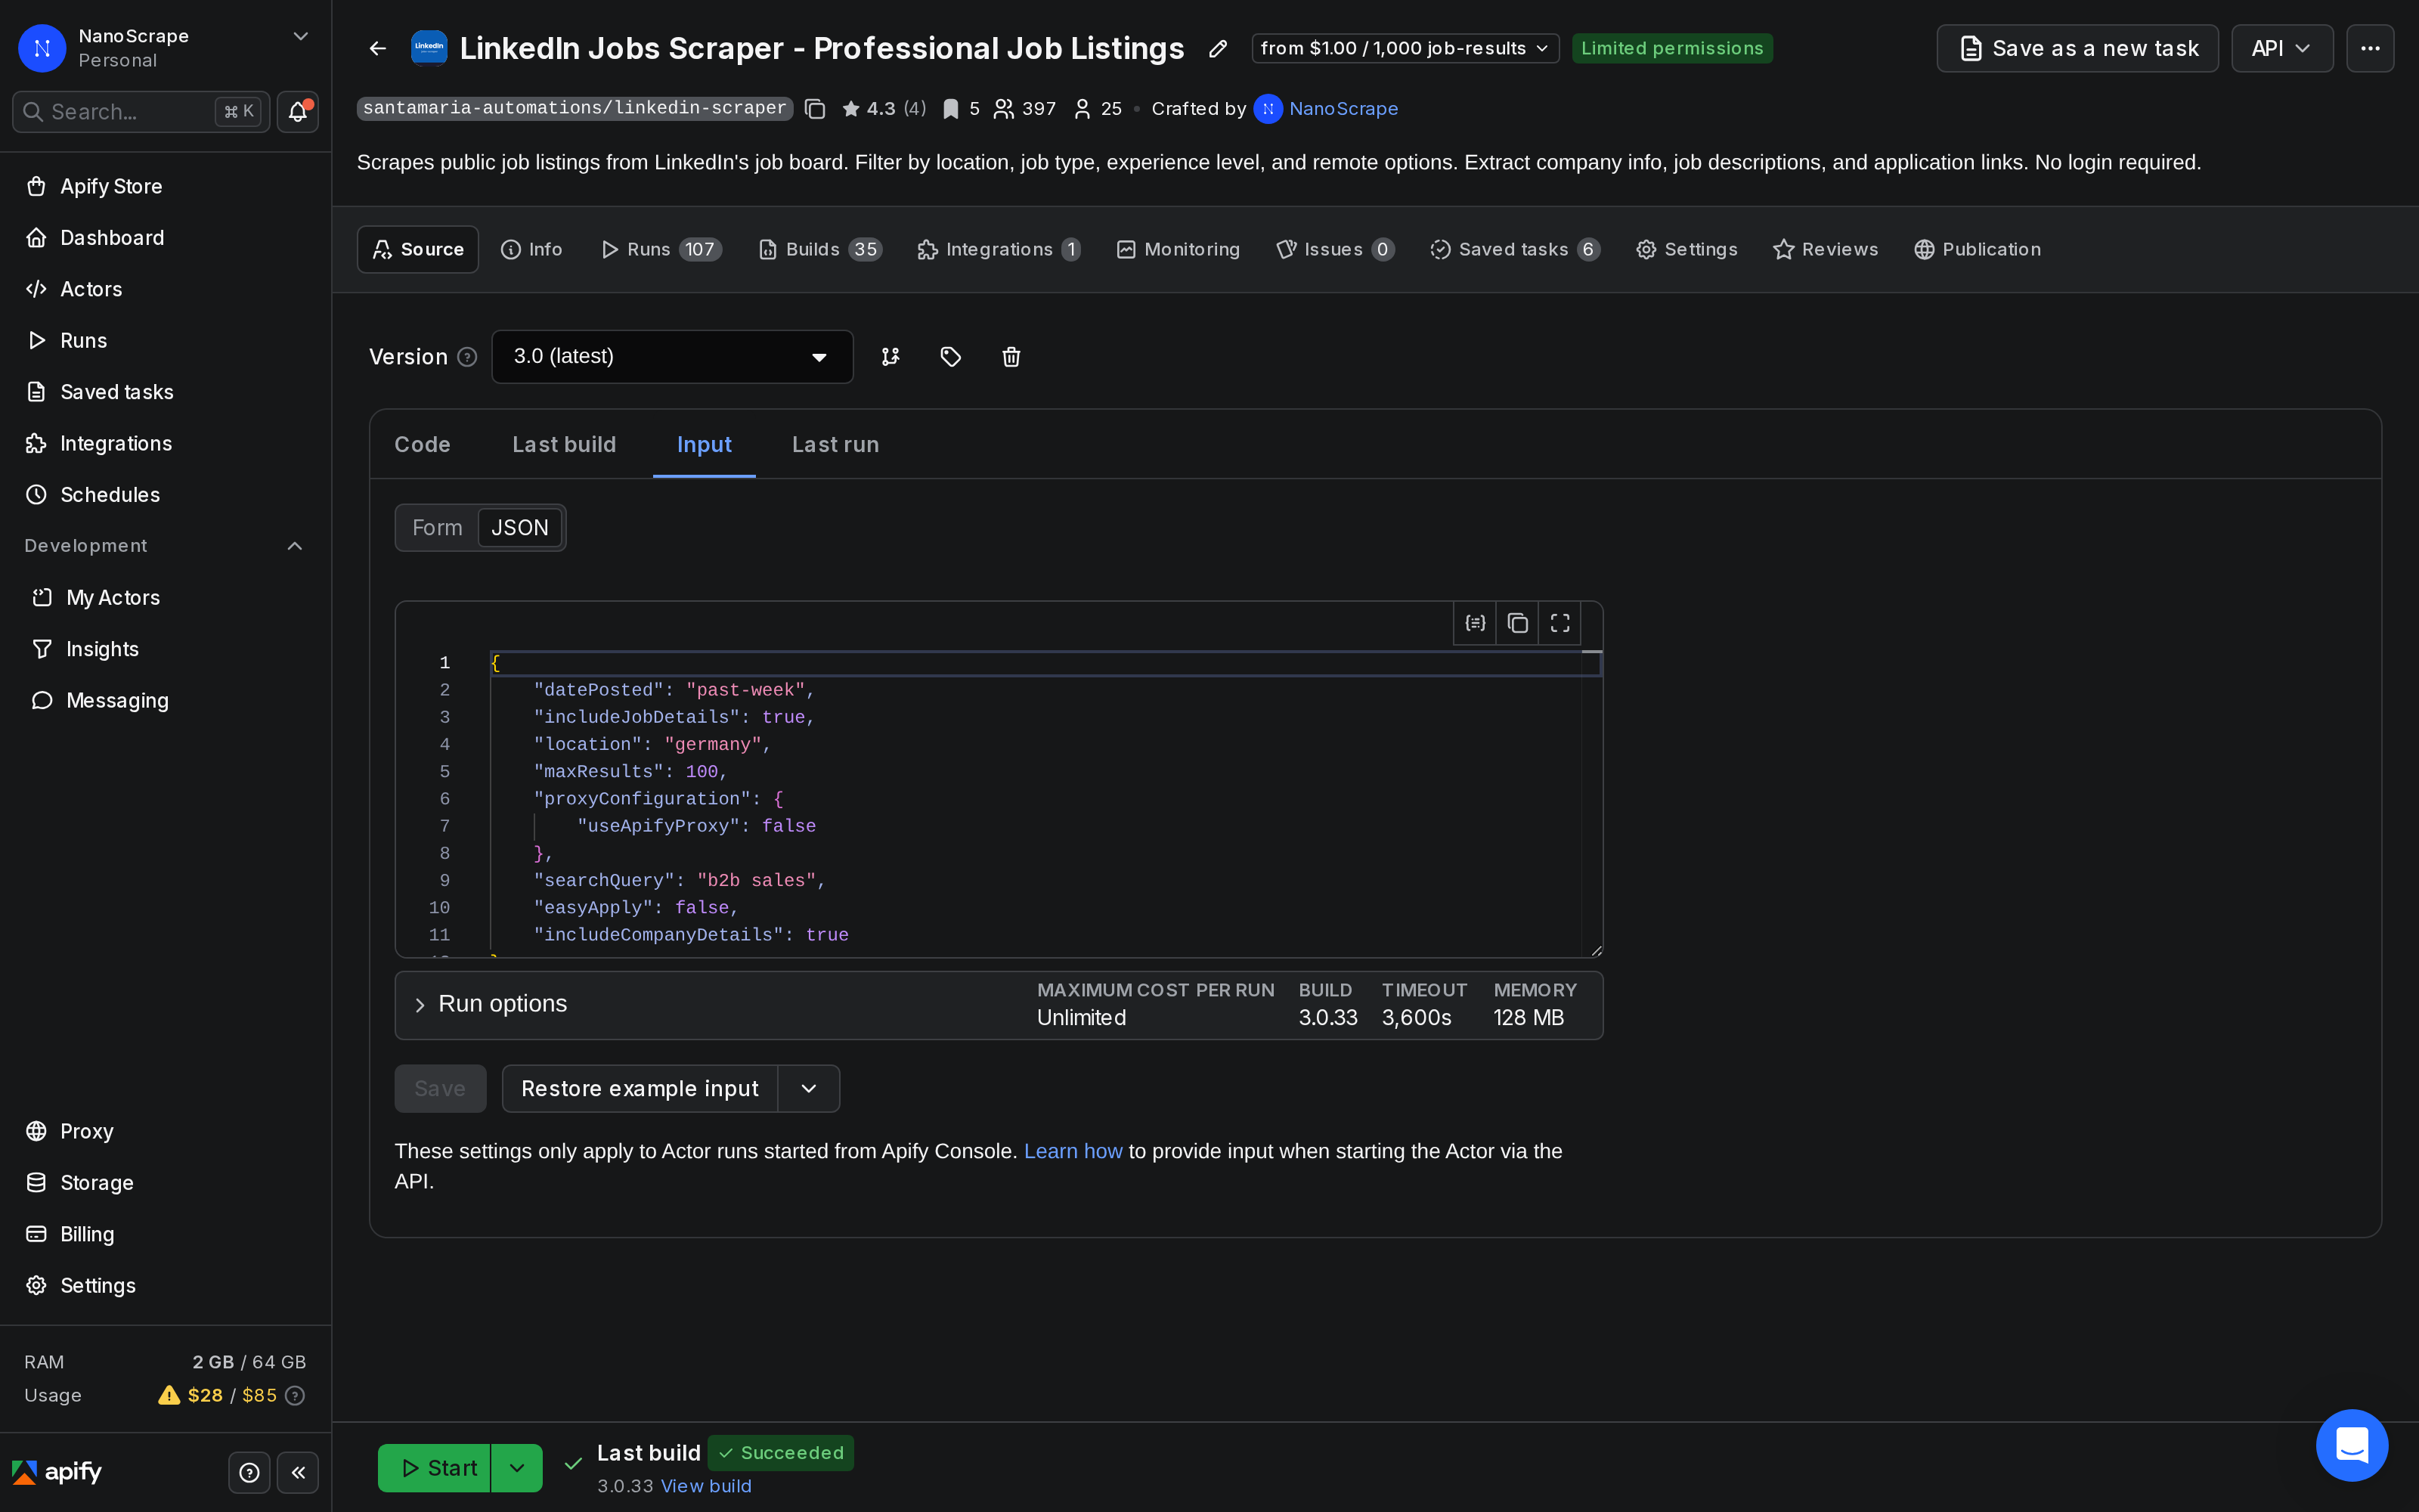
Task: Switch to the Info tab
Action: click(531, 250)
